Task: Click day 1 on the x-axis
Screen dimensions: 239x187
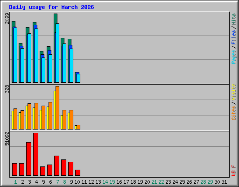Action: click(x=15, y=182)
